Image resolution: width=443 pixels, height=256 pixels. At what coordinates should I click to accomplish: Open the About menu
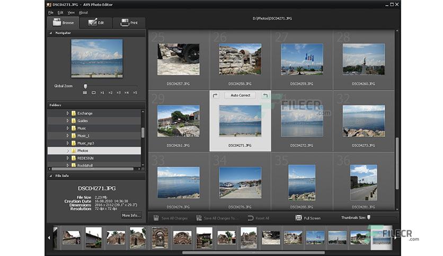(x=83, y=12)
